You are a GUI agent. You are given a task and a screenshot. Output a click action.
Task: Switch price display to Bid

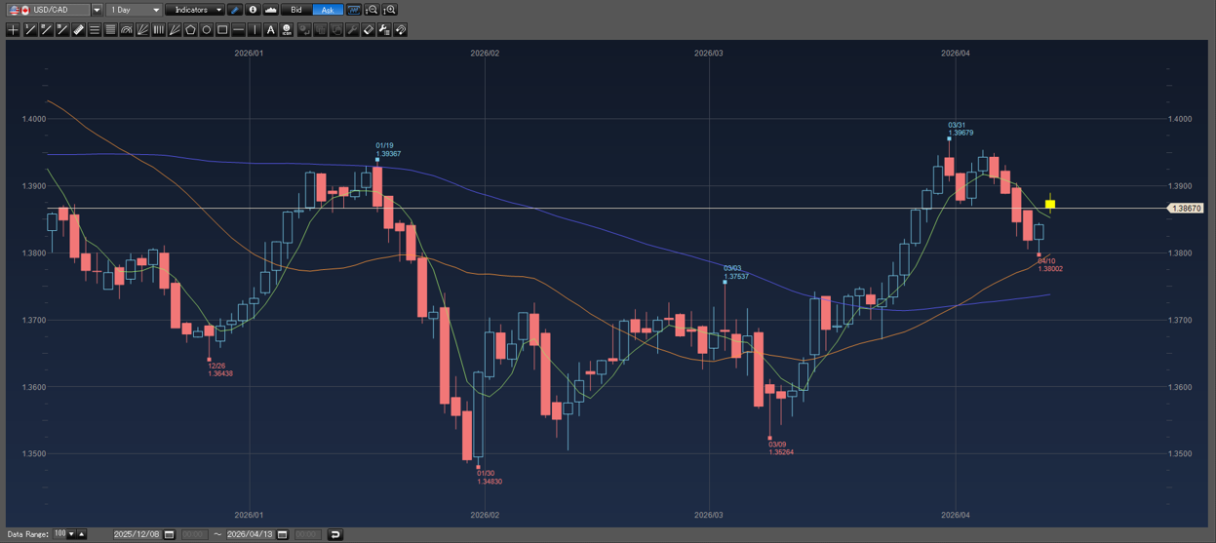click(x=296, y=10)
